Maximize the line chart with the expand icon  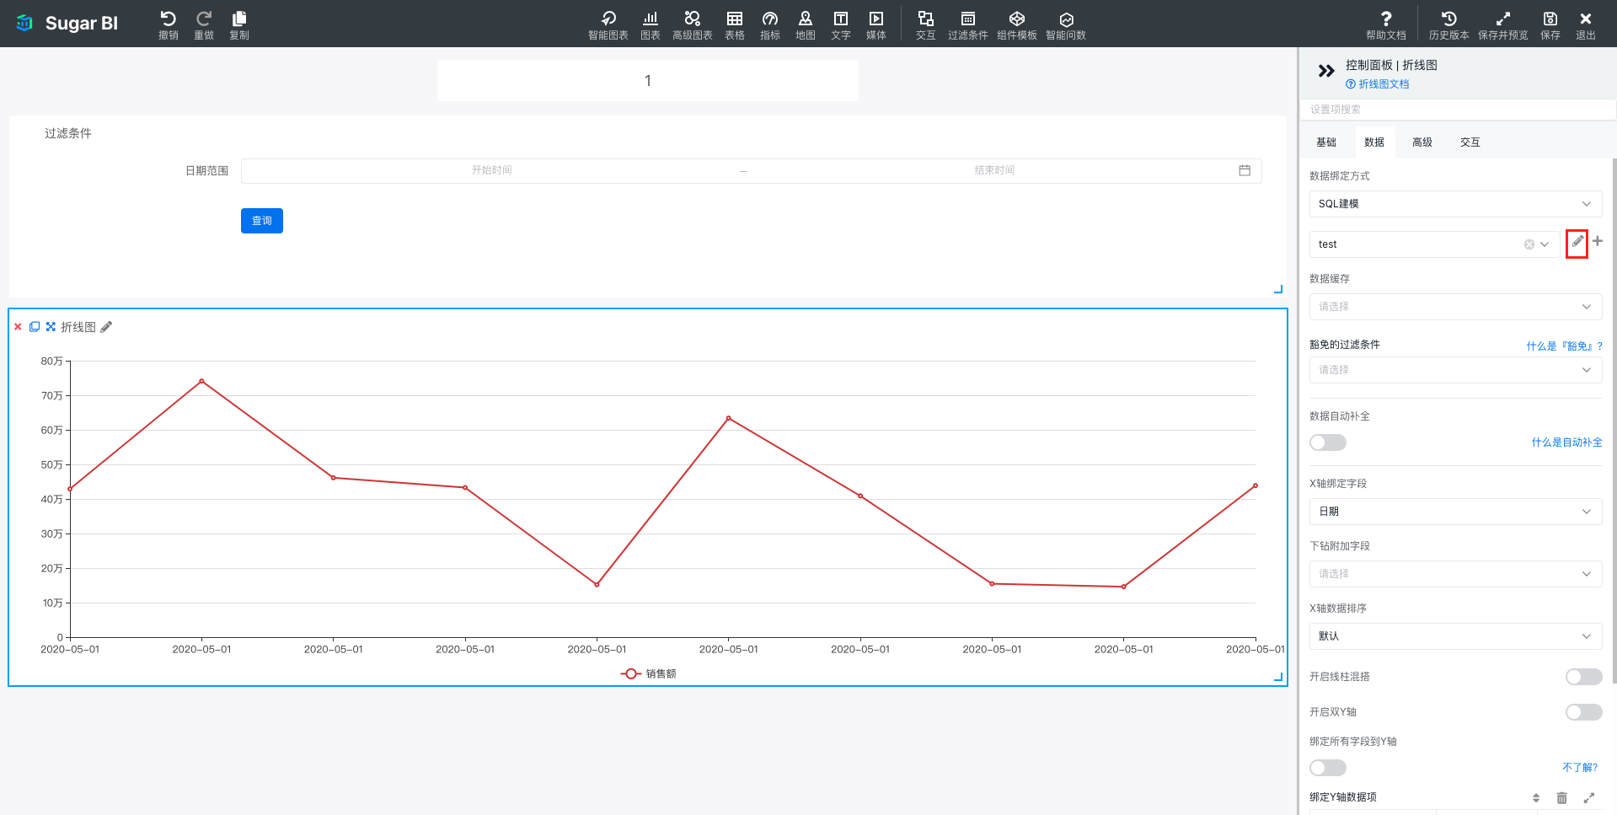coord(51,326)
